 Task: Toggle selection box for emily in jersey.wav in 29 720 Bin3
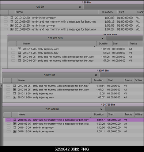[13, 49]
